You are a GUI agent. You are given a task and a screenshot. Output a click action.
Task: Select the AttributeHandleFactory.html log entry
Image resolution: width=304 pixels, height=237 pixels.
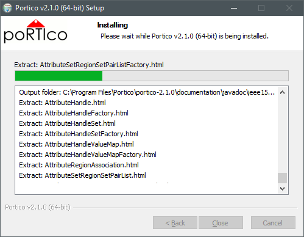coord(74,113)
